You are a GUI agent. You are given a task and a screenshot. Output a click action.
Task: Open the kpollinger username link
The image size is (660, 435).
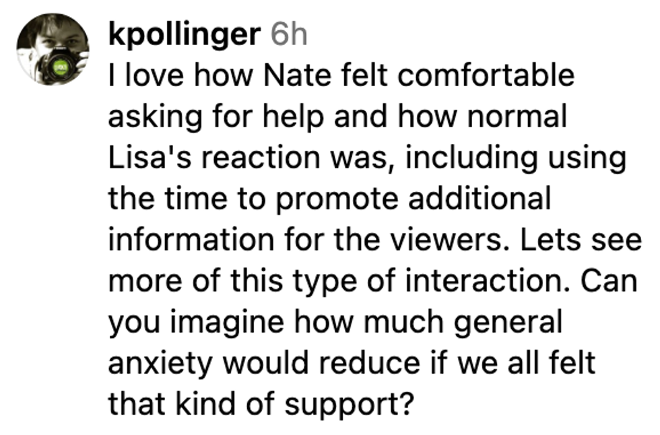tap(184, 34)
